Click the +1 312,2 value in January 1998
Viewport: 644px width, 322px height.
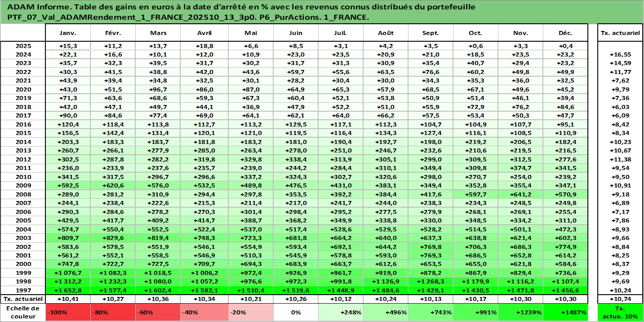coord(68,282)
